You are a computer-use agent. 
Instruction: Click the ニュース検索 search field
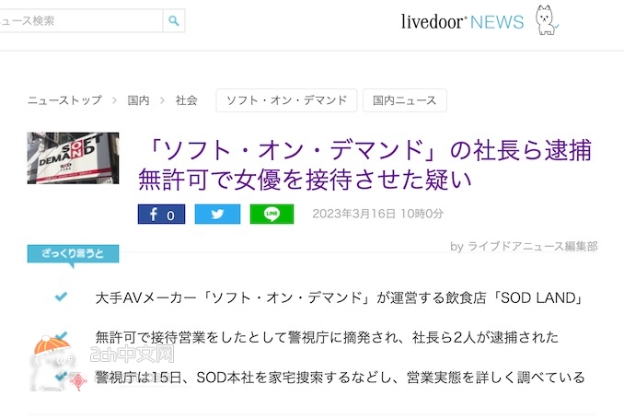click(81, 20)
